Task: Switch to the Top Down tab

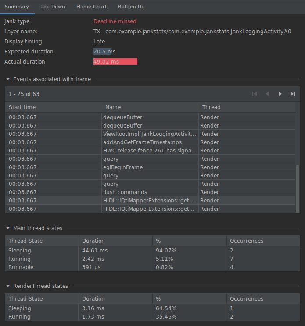Action: (x=53, y=7)
